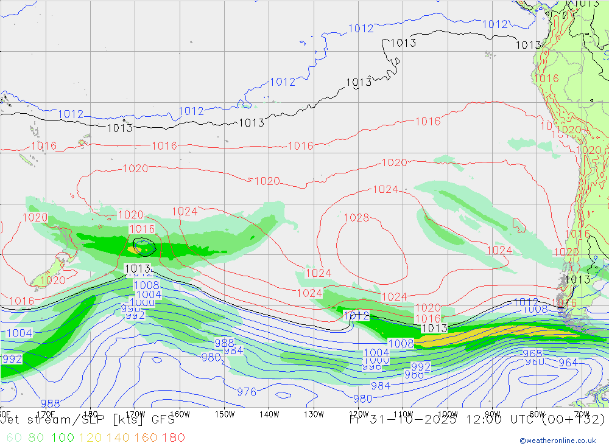
Task: Click the 70W longitude label
Action: 582,414
